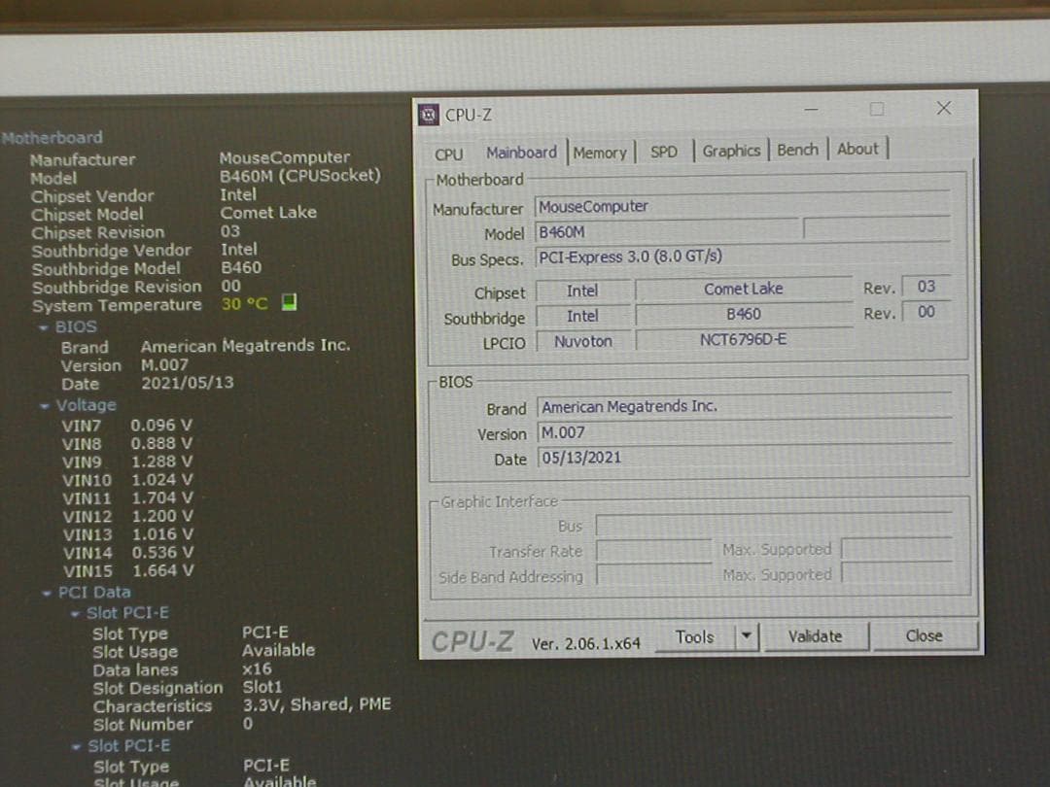Open the Bench tab
This screenshot has width=1050, height=787.
pos(797,149)
